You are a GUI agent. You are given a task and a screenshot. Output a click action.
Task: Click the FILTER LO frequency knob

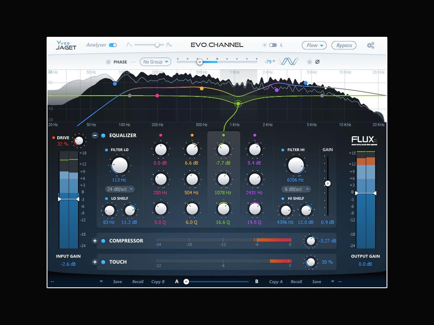pos(120,165)
